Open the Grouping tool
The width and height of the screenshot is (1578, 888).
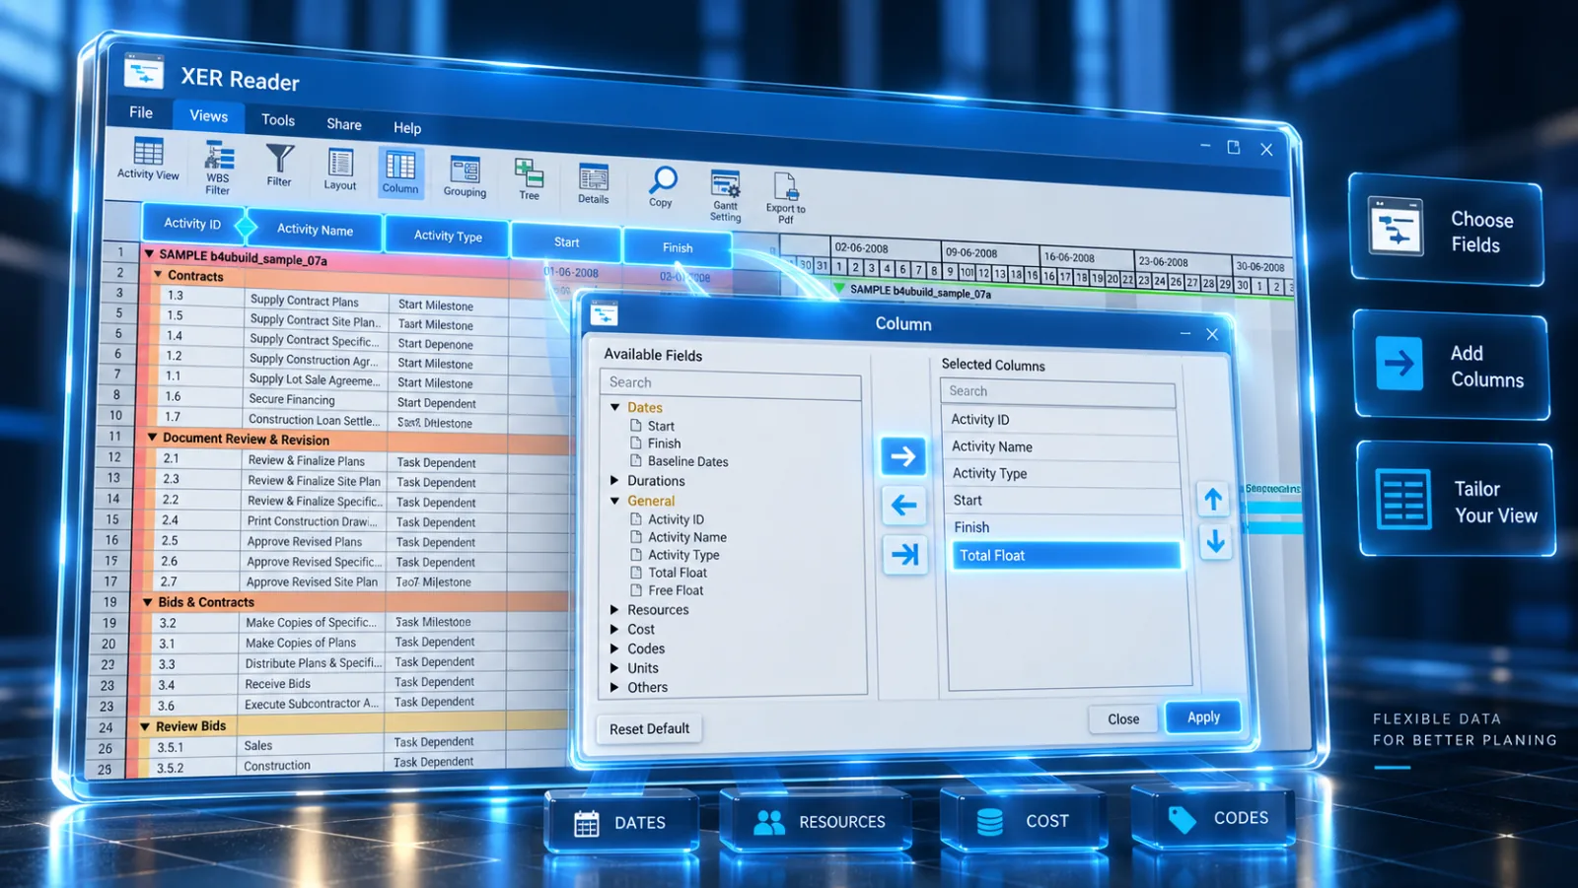(465, 170)
